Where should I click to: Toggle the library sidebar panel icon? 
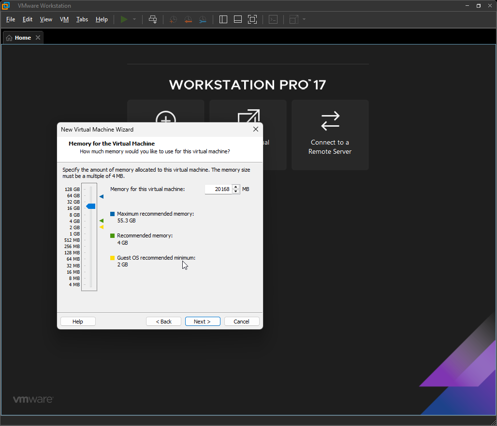(x=223, y=19)
